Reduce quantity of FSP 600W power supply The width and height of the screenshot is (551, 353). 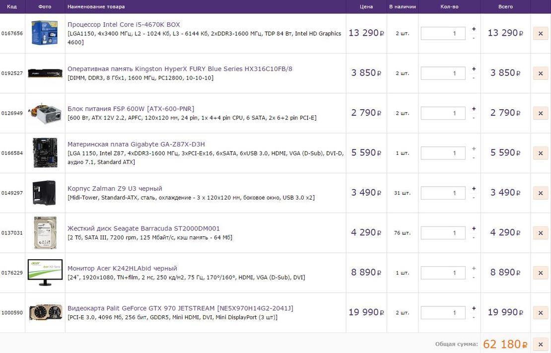pyautogui.click(x=474, y=118)
